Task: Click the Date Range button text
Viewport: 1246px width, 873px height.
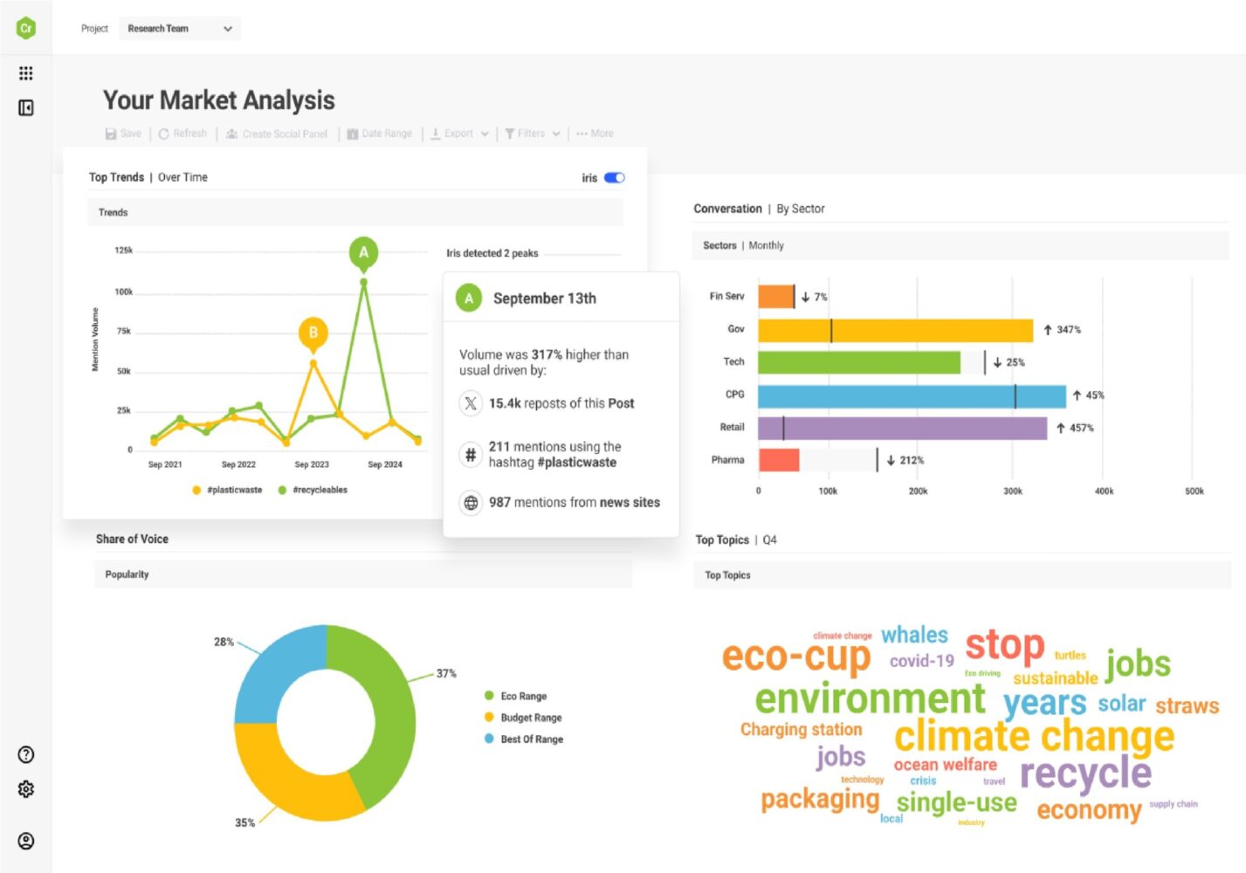Action: [387, 134]
